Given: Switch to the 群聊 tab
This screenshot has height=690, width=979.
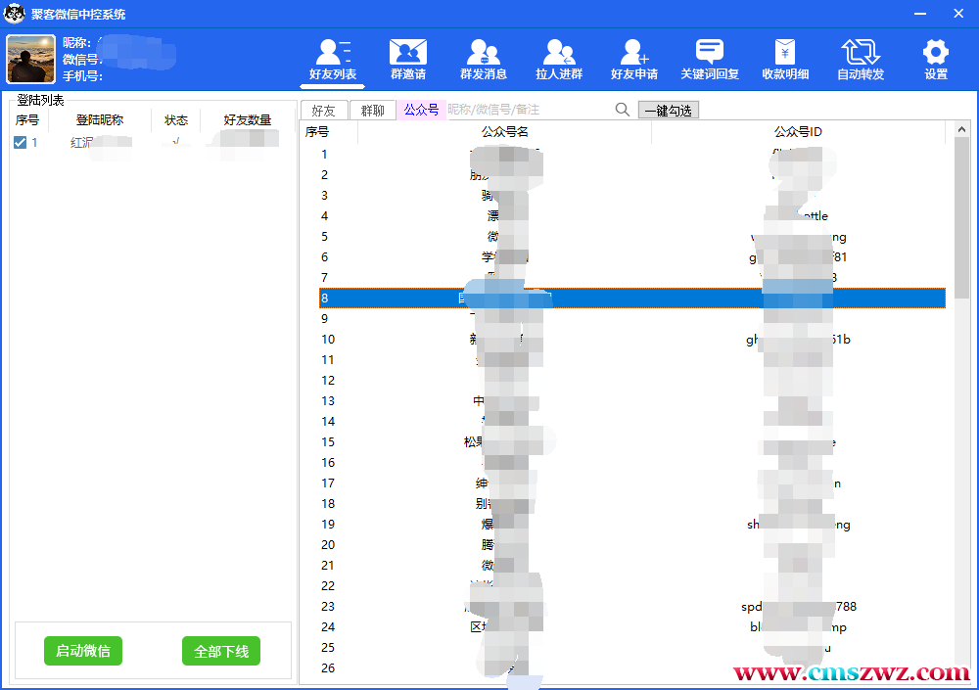Looking at the screenshot, I should 372,111.
